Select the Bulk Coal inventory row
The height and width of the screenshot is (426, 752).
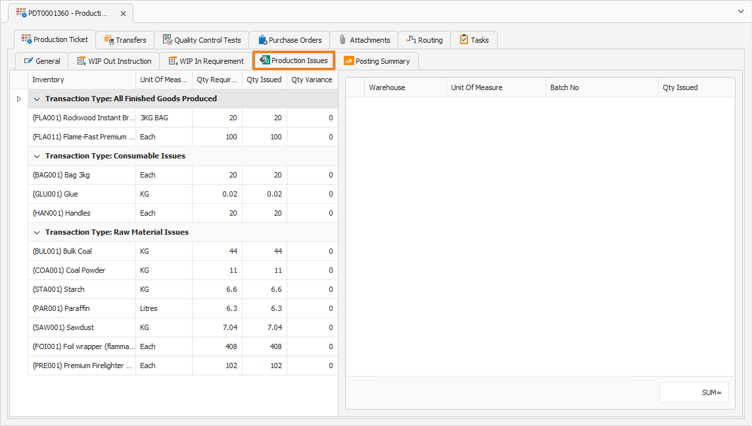click(x=183, y=251)
